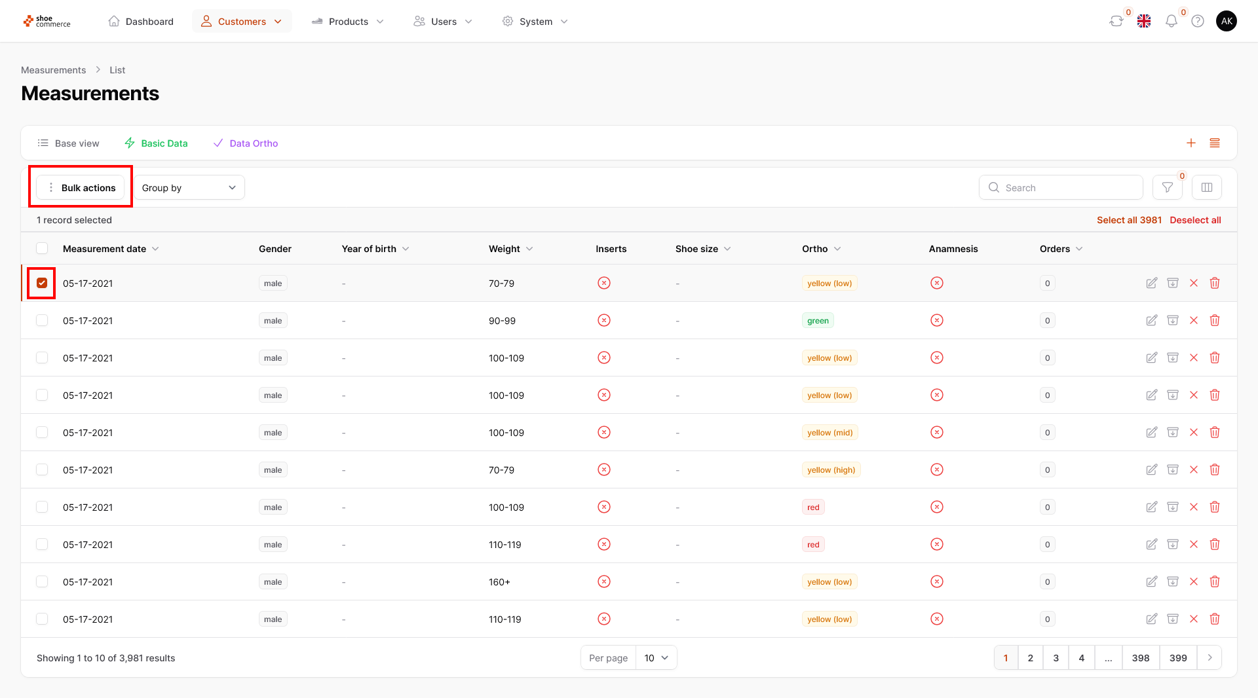Delete first row using trash icon
1258x698 pixels.
tap(1214, 284)
